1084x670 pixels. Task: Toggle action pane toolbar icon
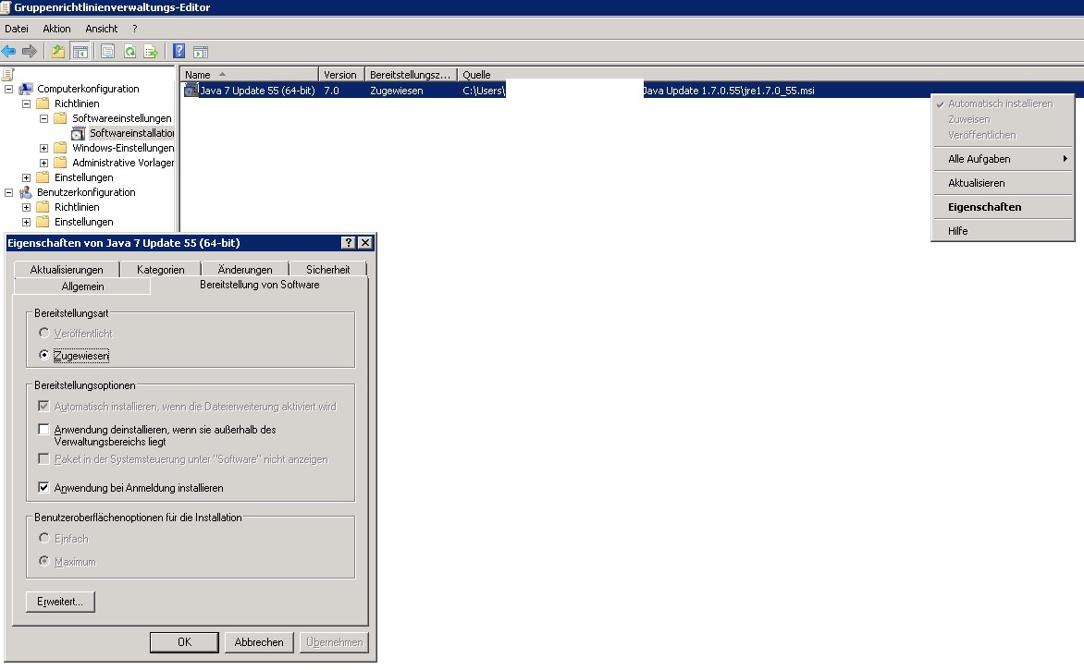pyautogui.click(x=201, y=51)
